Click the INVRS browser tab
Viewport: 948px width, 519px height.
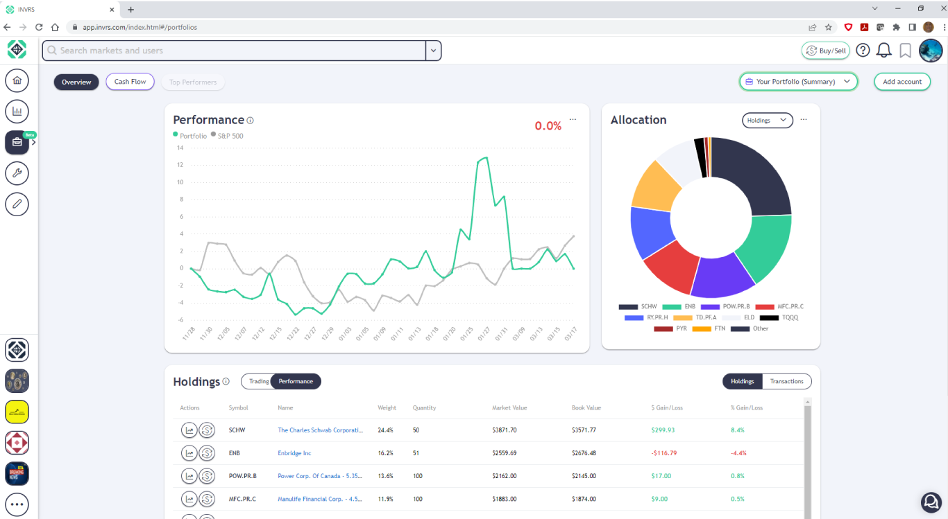(61, 9)
